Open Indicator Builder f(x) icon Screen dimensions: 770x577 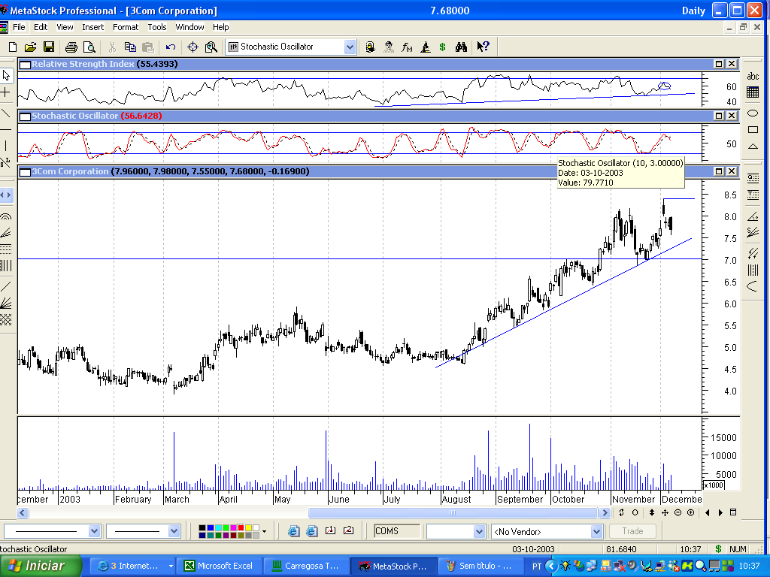[407, 47]
